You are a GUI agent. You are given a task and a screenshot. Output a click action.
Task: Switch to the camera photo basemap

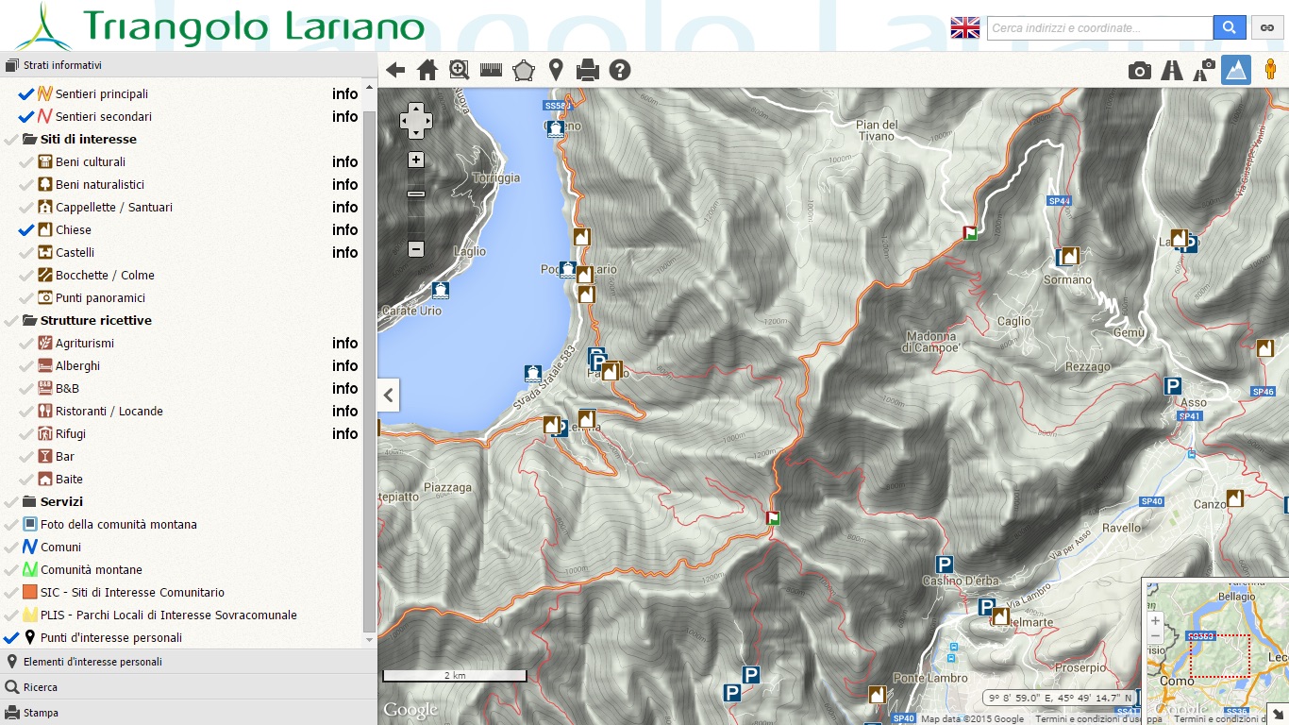tap(1140, 70)
